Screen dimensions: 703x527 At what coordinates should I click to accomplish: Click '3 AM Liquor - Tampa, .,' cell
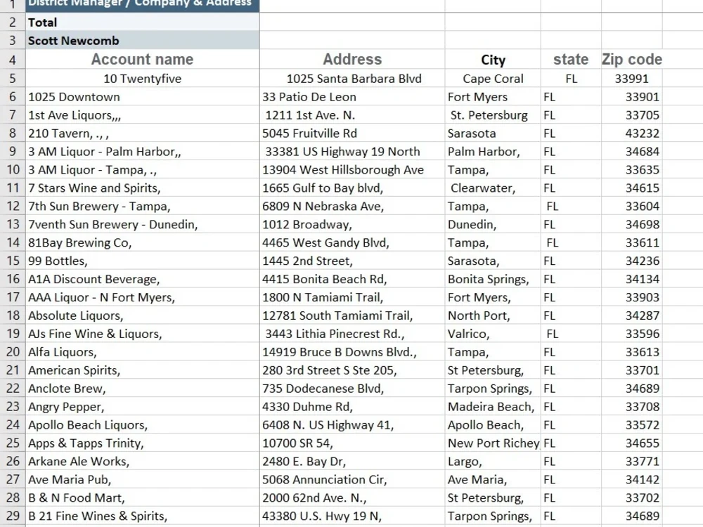tap(142, 170)
